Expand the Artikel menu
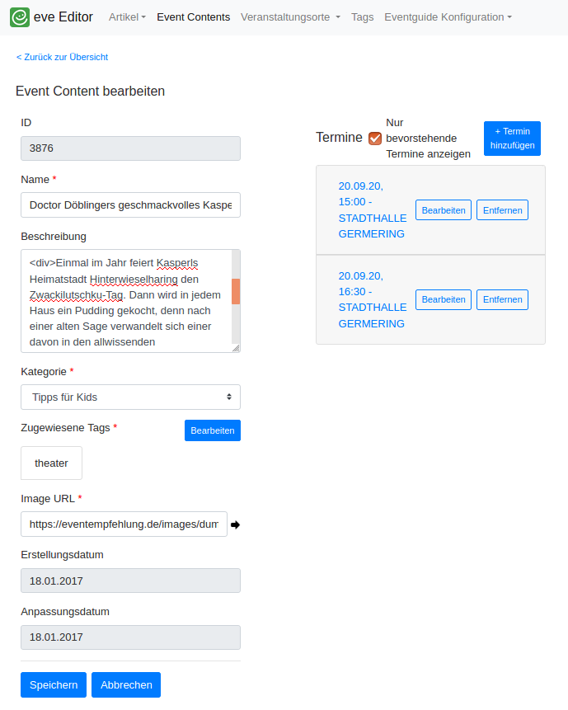568x710 pixels. tap(127, 17)
